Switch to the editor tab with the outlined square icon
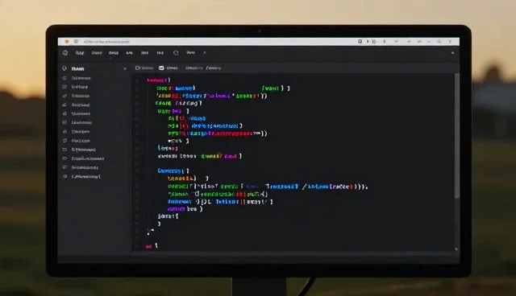This screenshot has height=296, width=516. [144, 68]
